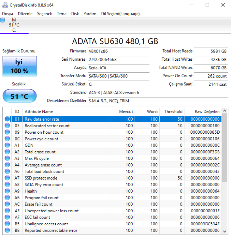Close the CrystalDiskInfo window

pos(223,5)
